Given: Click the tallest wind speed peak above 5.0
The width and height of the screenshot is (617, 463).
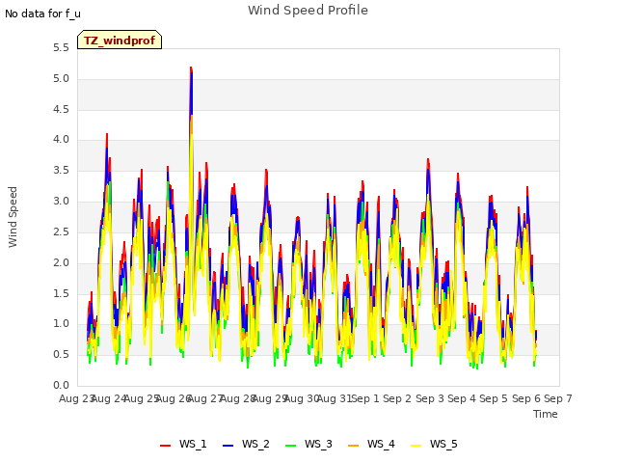Looking at the screenshot, I should (191, 69).
